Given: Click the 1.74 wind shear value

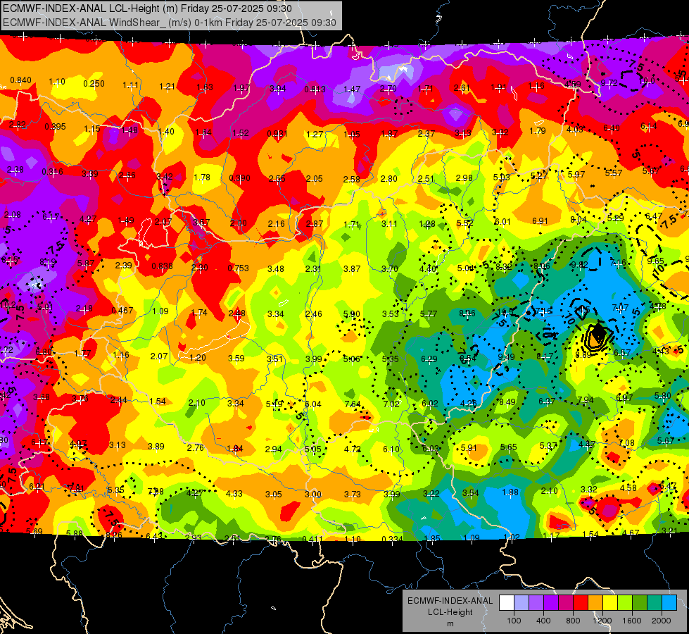Looking at the screenshot, I should 199,312.
